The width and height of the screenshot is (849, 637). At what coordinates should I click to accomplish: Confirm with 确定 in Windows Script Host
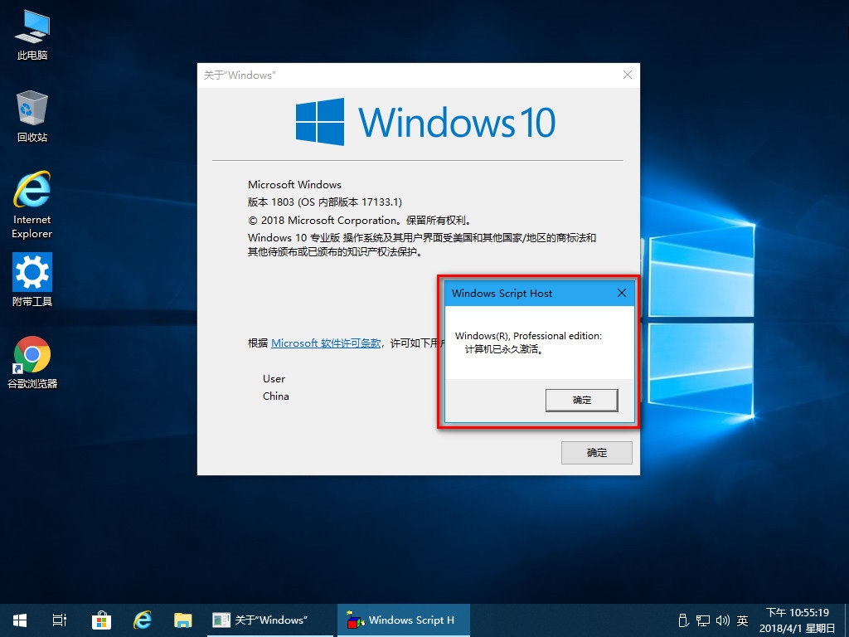pos(581,401)
